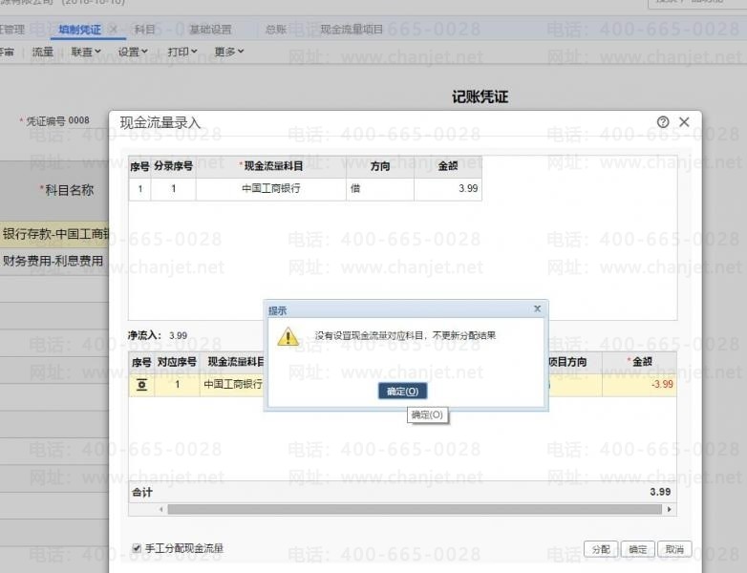Click the 现金流量科目 header in the upper table
This screenshot has height=573, width=747.
pyautogui.click(x=271, y=166)
